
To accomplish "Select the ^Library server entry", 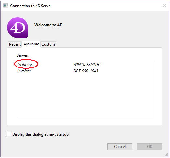I will (25, 65).
